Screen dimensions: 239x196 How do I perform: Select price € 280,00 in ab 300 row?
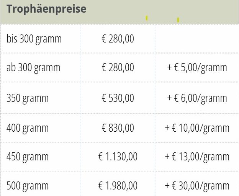point(118,67)
